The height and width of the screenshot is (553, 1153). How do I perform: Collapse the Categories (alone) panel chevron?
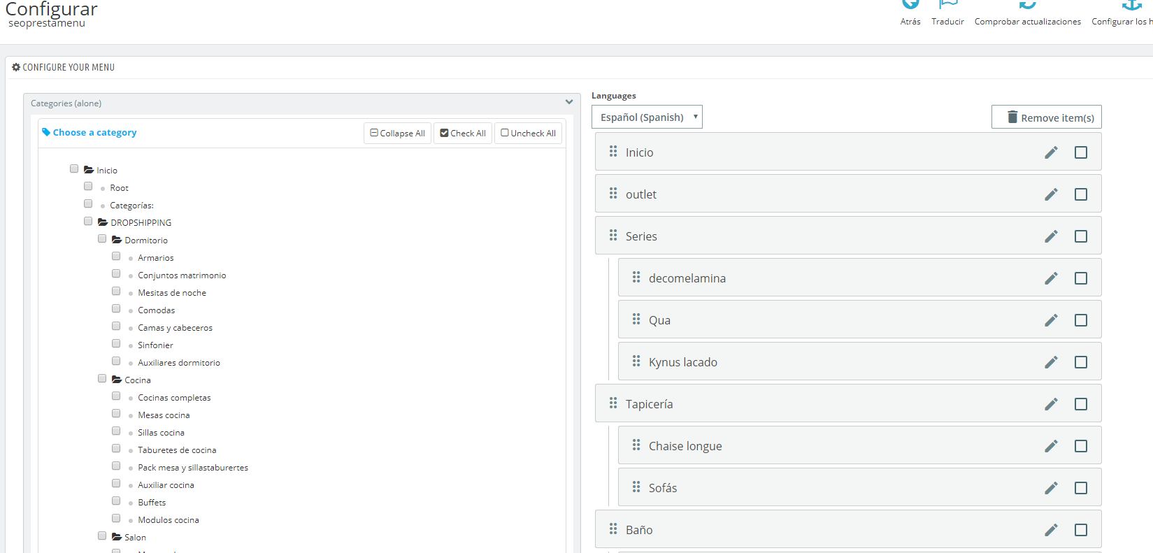pos(569,102)
